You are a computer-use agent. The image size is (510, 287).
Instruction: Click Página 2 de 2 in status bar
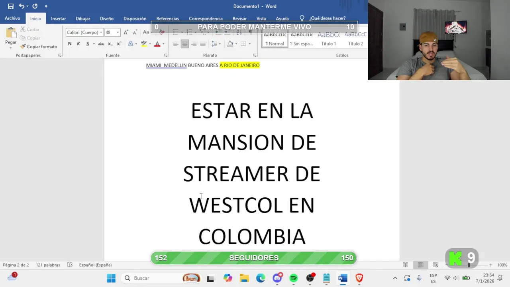click(x=16, y=265)
